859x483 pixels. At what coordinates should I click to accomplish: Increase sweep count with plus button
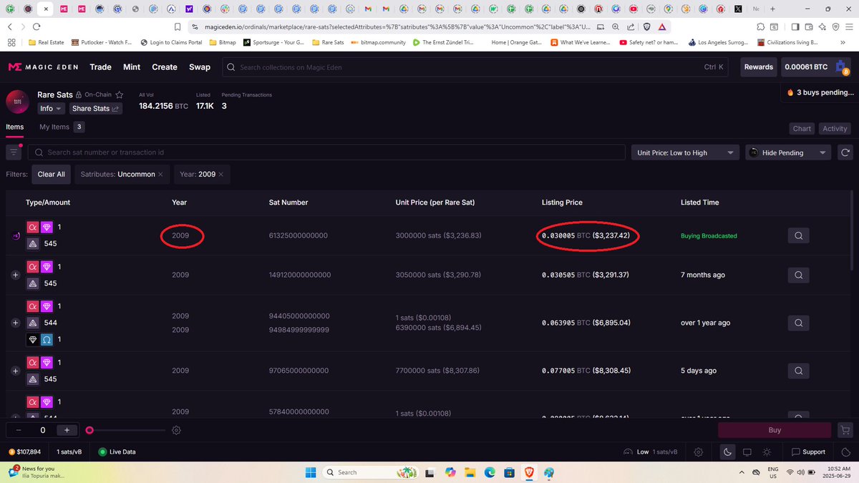pos(67,430)
